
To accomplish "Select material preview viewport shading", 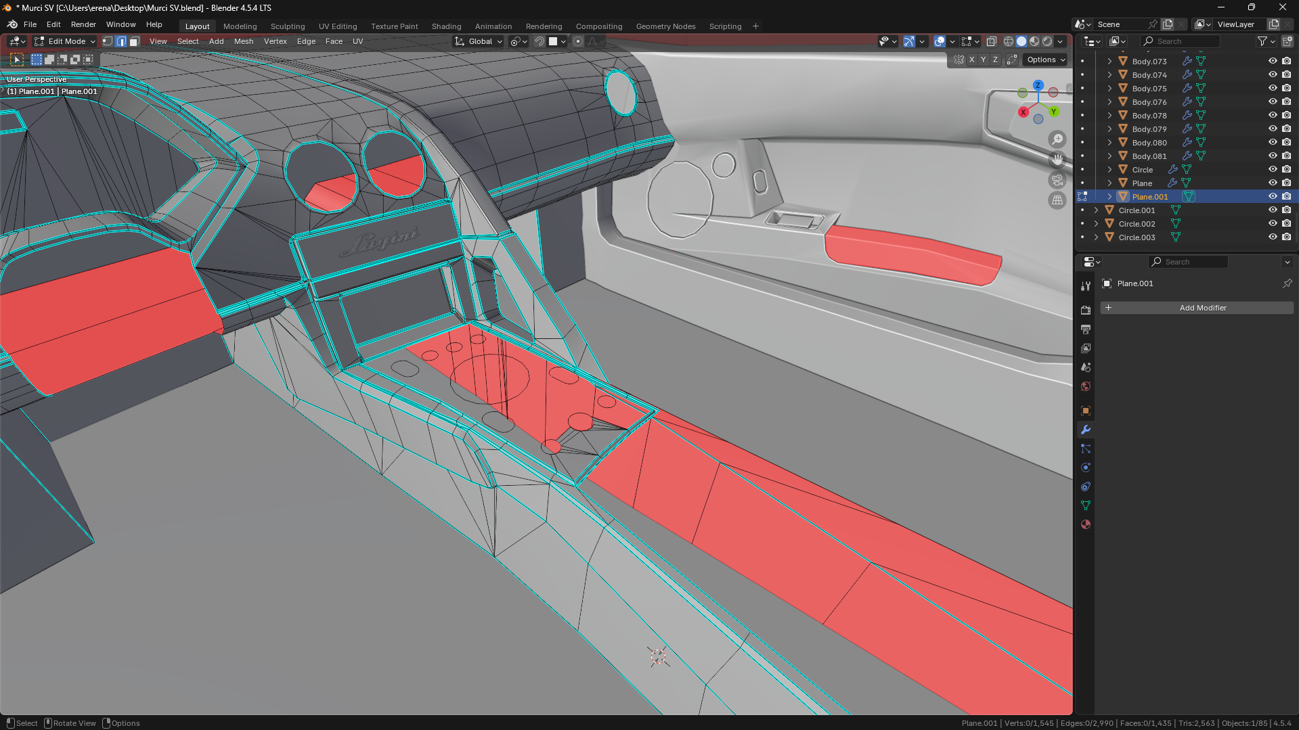I will 1034,41.
